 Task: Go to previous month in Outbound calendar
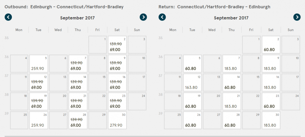coord(8,17)
